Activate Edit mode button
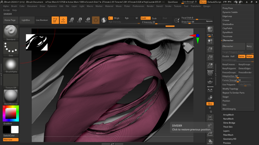This screenshot has height=145, width=259. point(55,20)
